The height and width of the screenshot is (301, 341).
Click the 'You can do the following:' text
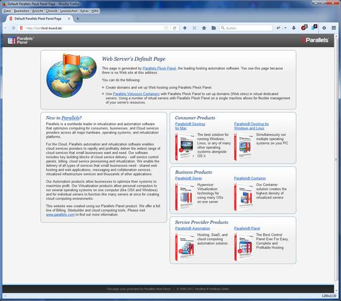pyautogui.click(x=121, y=80)
